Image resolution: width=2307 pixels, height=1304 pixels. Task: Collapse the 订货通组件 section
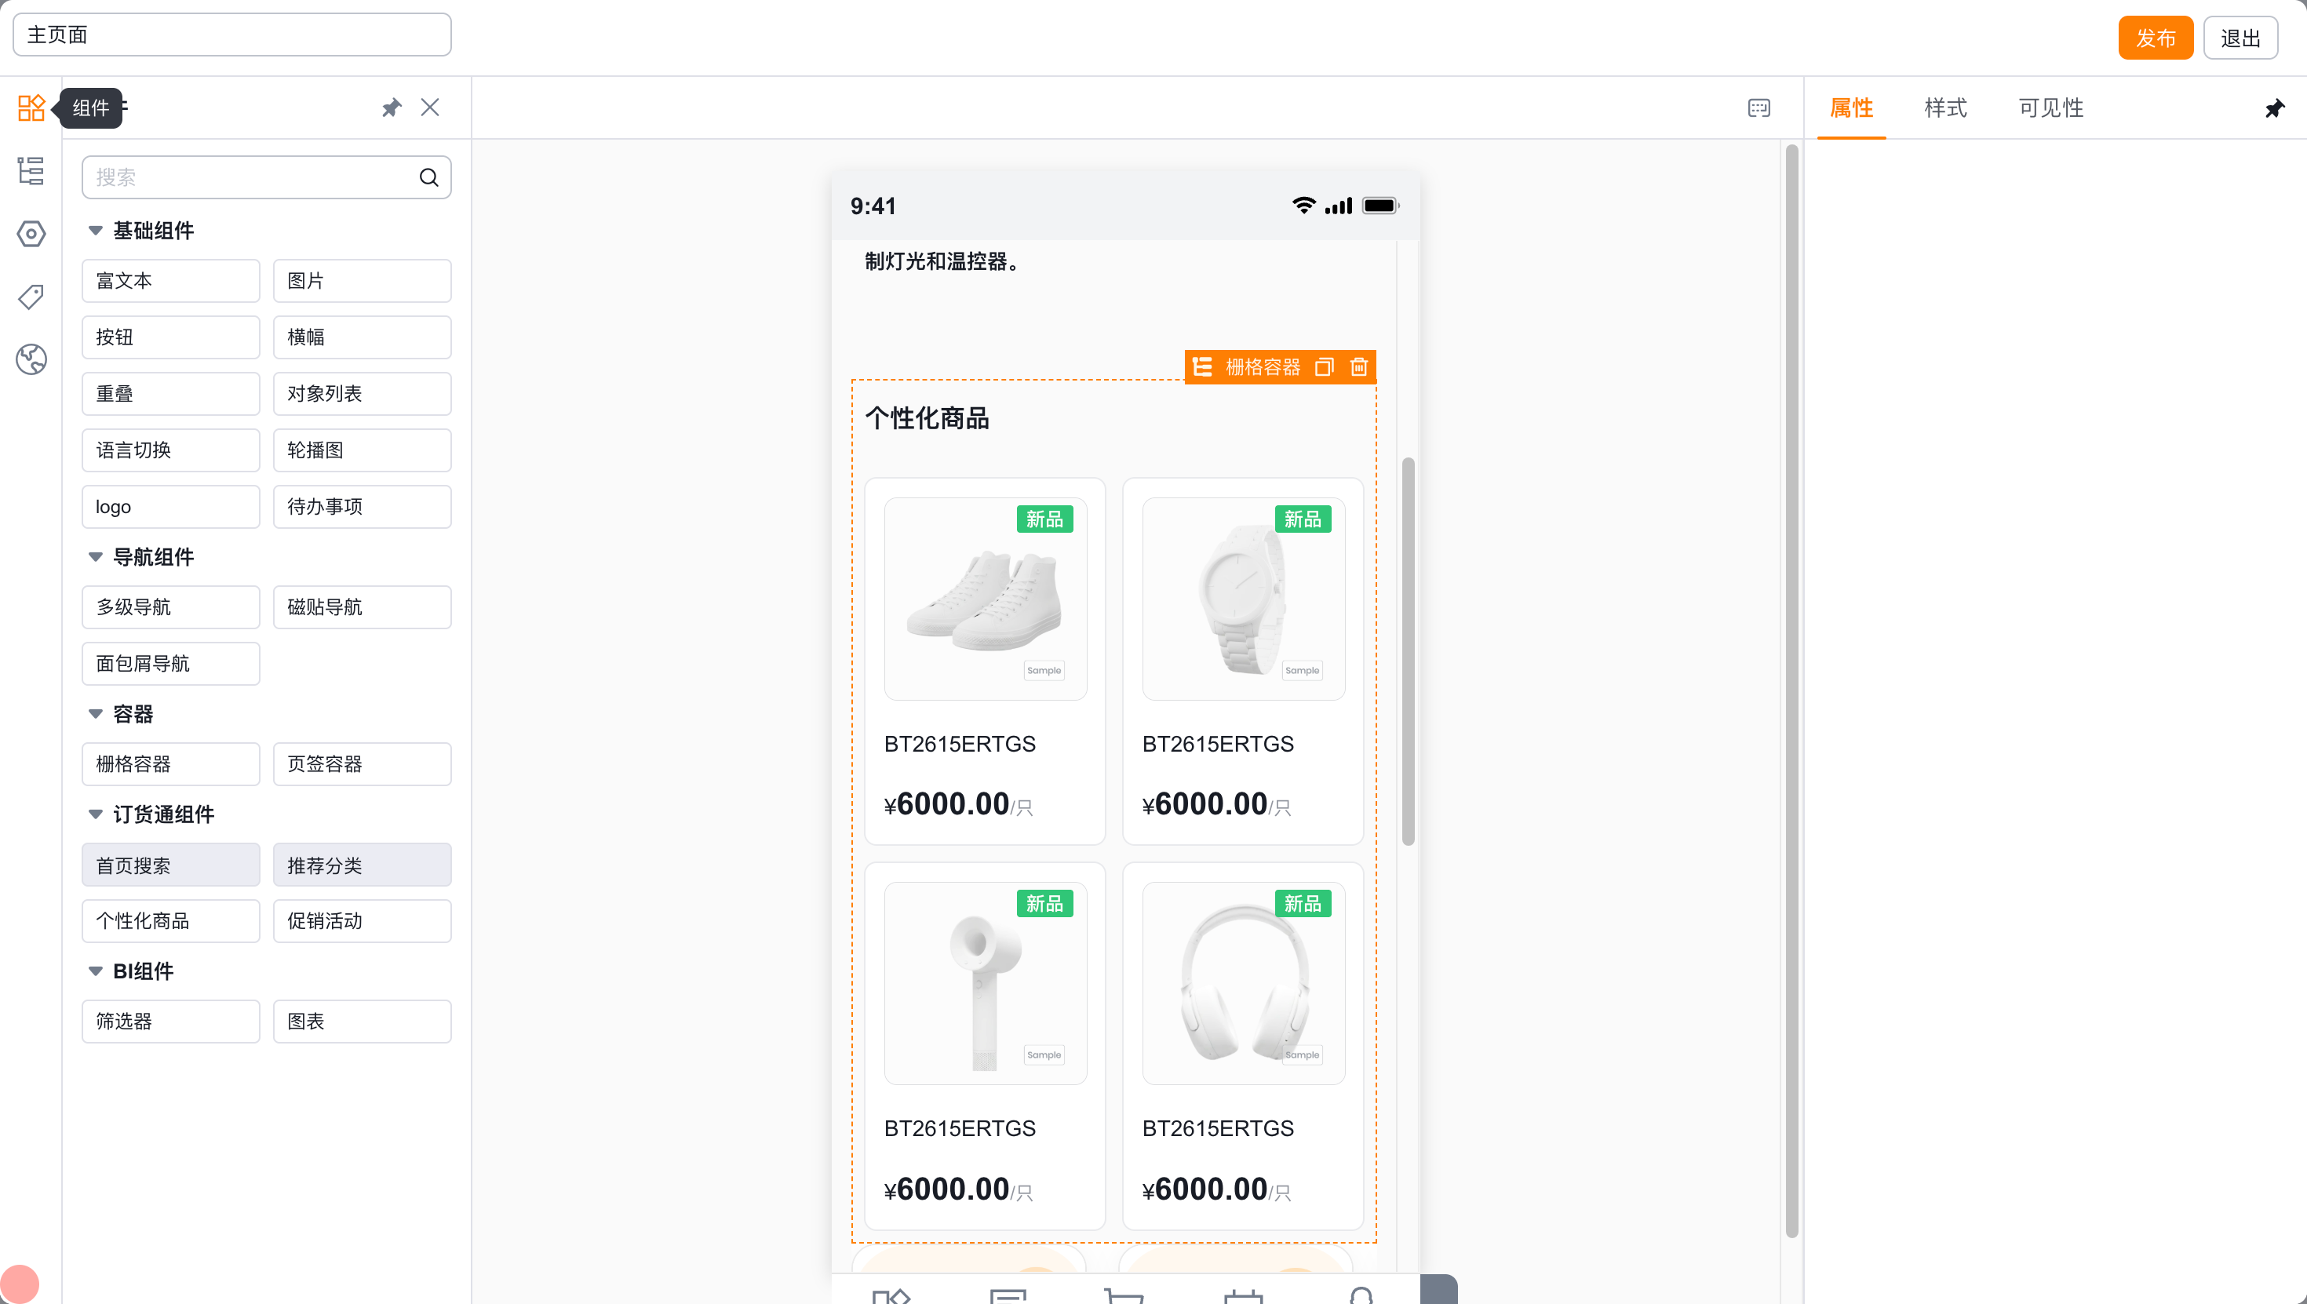(x=96, y=813)
